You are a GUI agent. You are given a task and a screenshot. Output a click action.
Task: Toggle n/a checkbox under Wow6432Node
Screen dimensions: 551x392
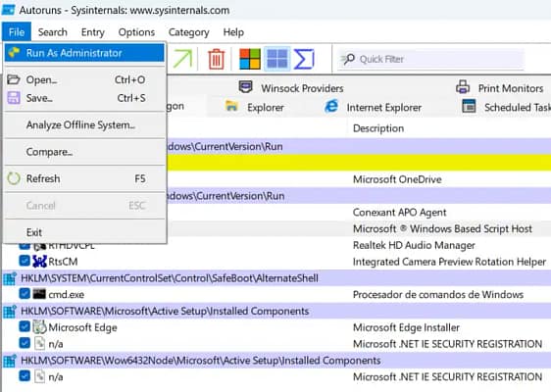pos(25,376)
